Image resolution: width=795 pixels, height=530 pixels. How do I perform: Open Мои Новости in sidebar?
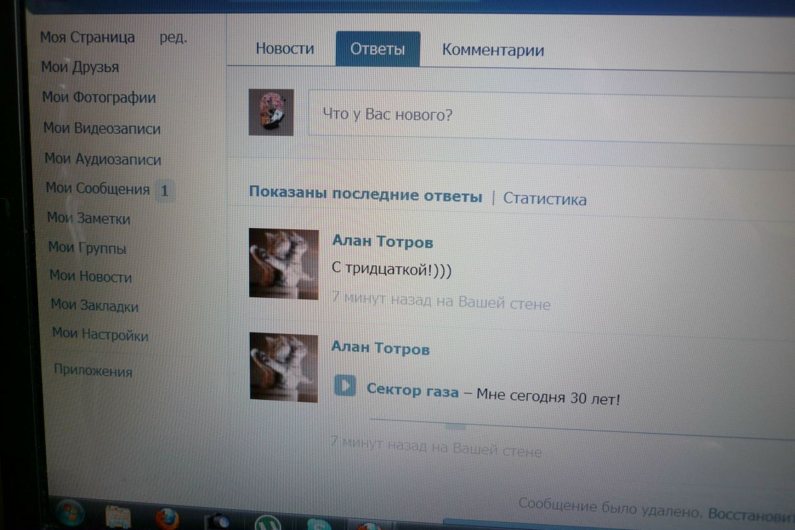point(91,277)
